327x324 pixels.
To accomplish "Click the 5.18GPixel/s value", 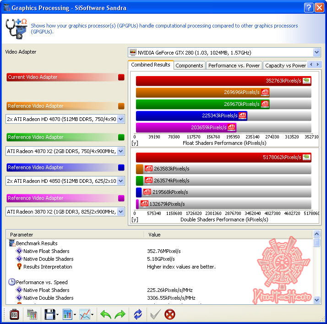I will (161, 259).
